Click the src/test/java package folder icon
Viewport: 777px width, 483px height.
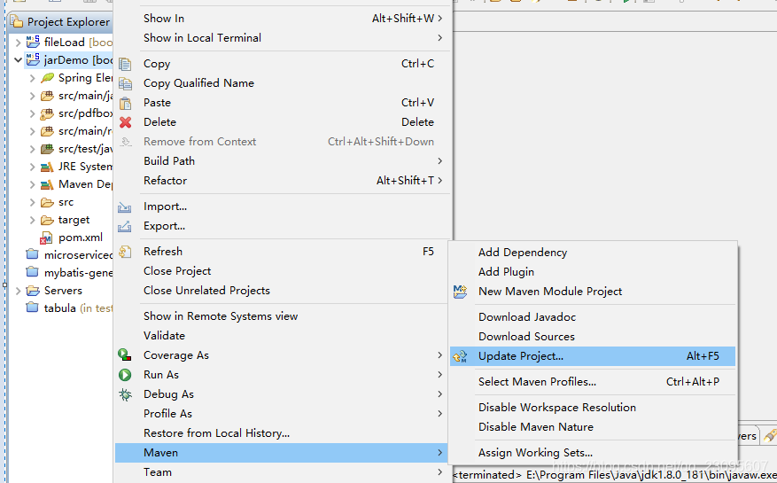(47, 149)
